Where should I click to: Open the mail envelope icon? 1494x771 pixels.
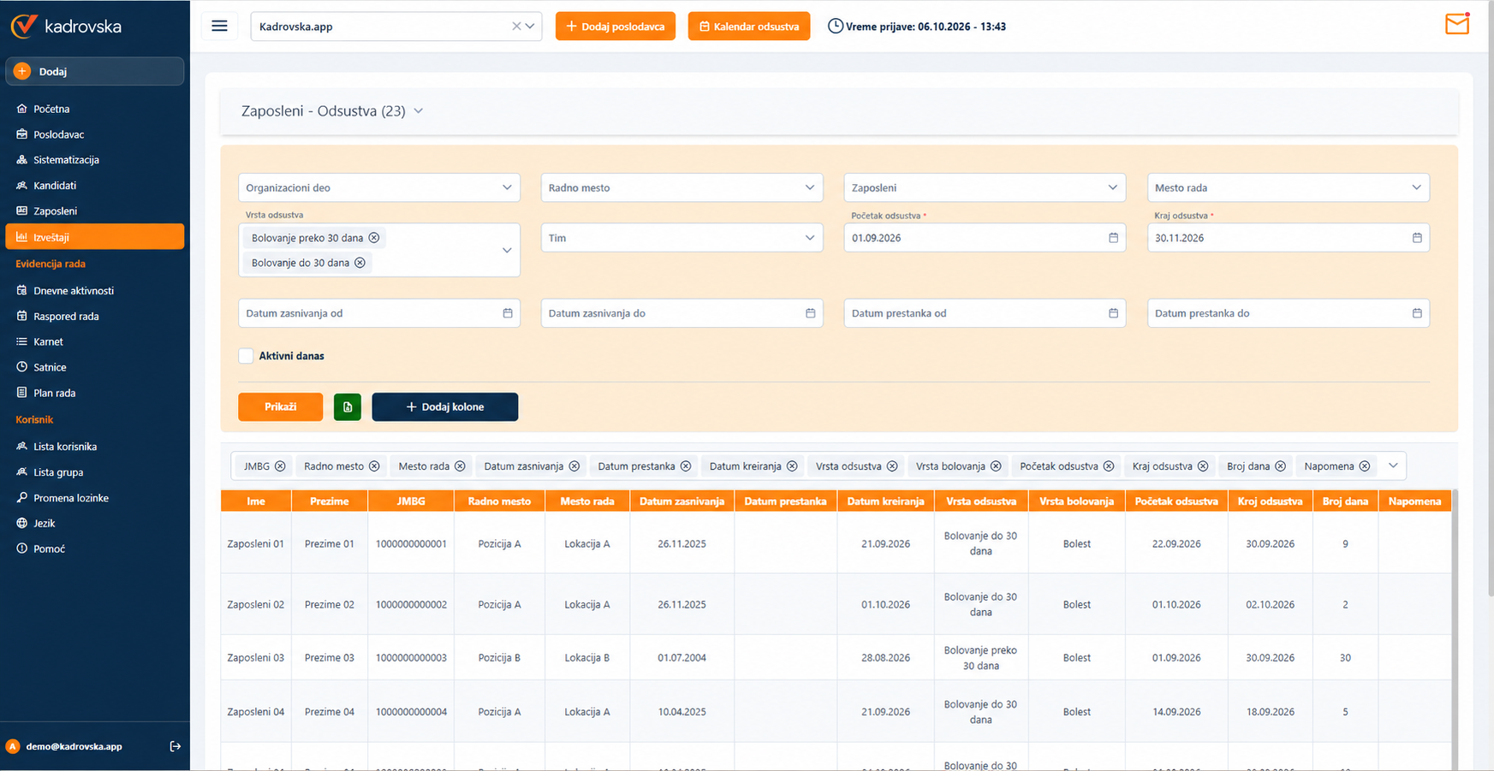pyautogui.click(x=1456, y=24)
